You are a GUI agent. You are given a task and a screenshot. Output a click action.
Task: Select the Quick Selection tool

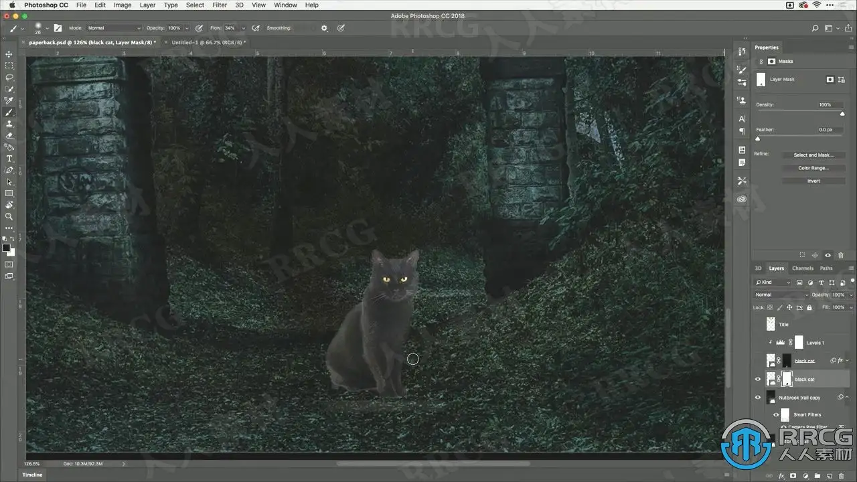click(x=9, y=89)
